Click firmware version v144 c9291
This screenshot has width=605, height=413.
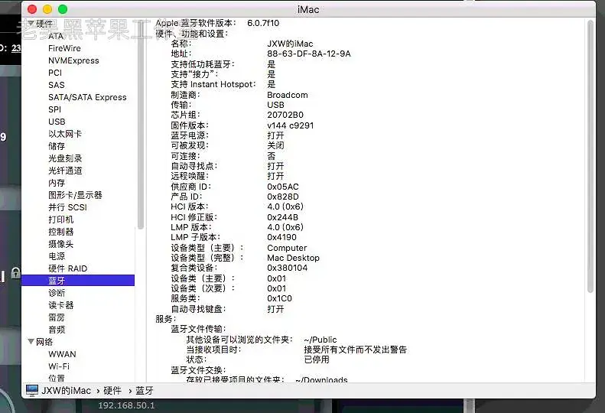pyautogui.click(x=290, y=125)
